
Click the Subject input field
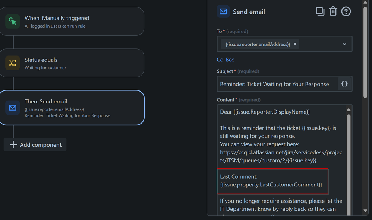pyautogui.click(x=276, y=84)
